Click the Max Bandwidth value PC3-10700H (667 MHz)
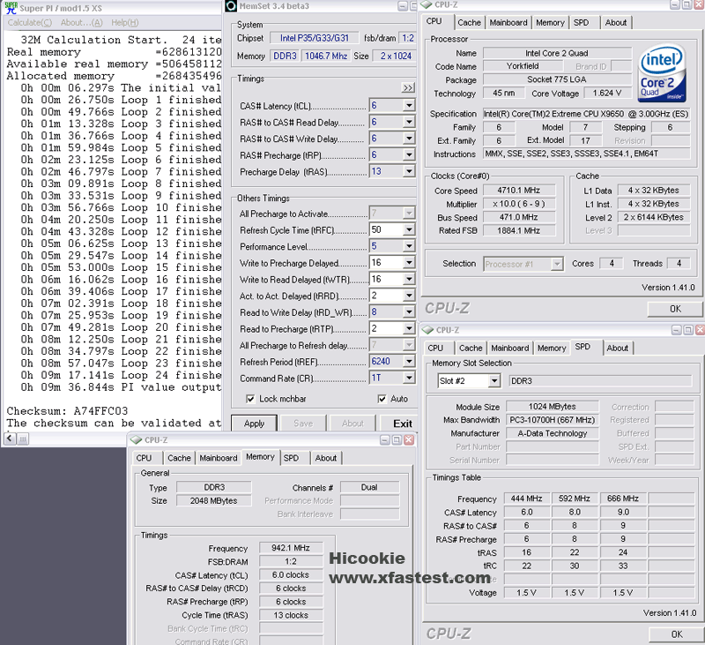This screenshot has height=645, width=705. 553,420
